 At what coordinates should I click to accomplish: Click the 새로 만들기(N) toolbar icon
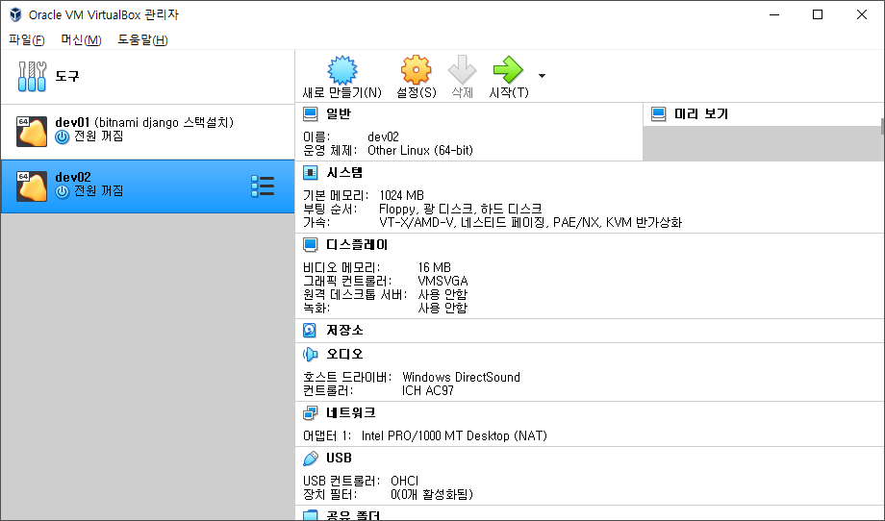click(x=342, y=70)
